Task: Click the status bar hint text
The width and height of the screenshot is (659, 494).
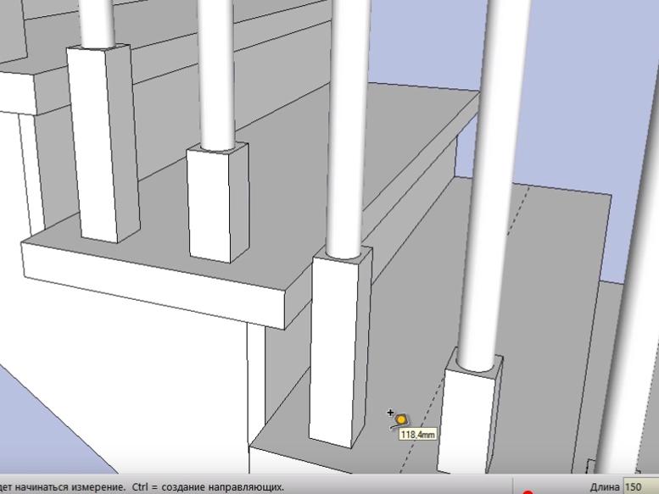Action: (x=144, y=487)
